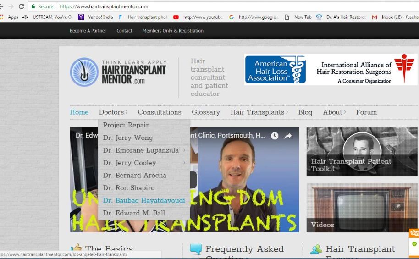Open the Glossary menu item
This screenshot has width=419, height=259.
tap(206, 112)
